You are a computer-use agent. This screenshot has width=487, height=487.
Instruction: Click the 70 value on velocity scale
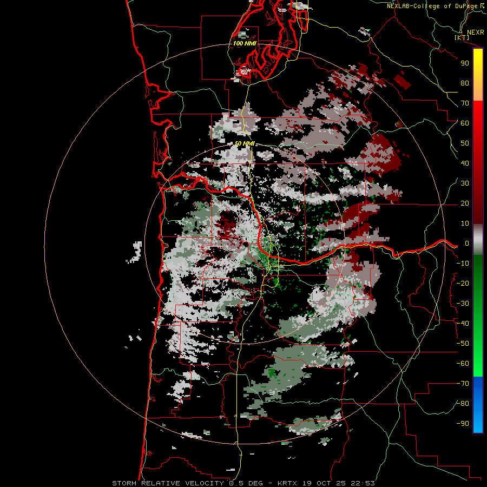tap(465, 103)
